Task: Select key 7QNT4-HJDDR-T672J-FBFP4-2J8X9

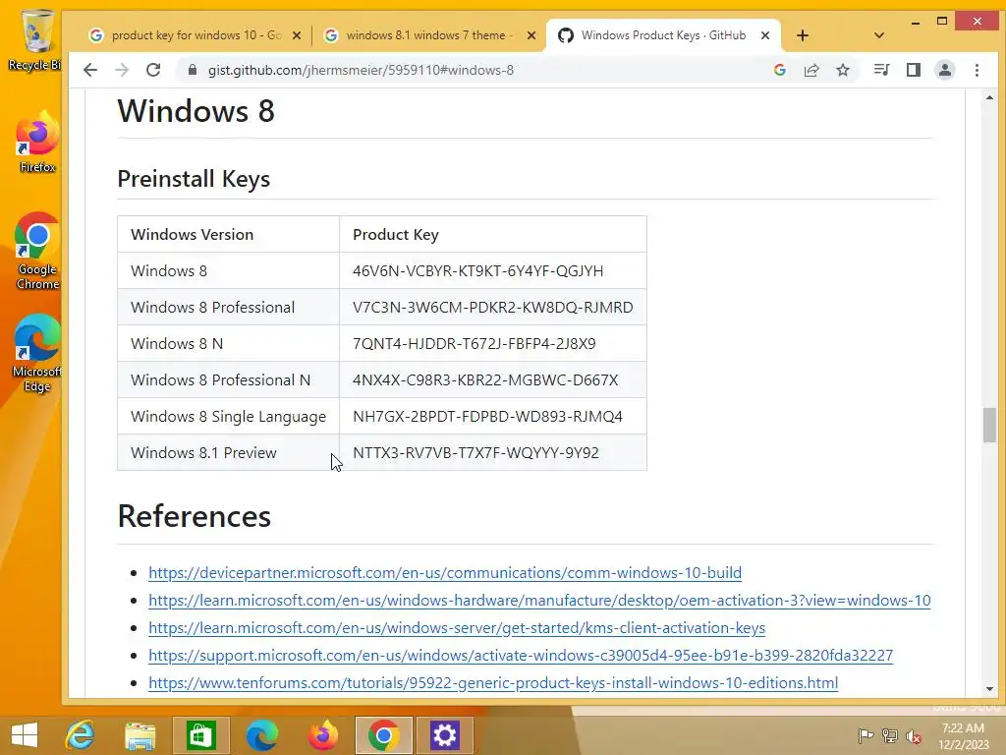Action: pos(475,343)
